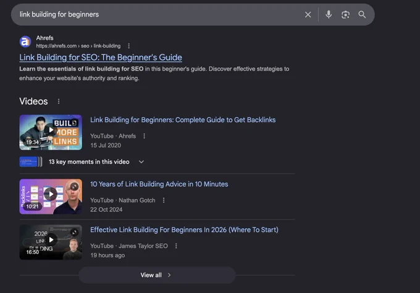
Task: Click 'View all' to see more videos
Action: click(x=157, y=275)
